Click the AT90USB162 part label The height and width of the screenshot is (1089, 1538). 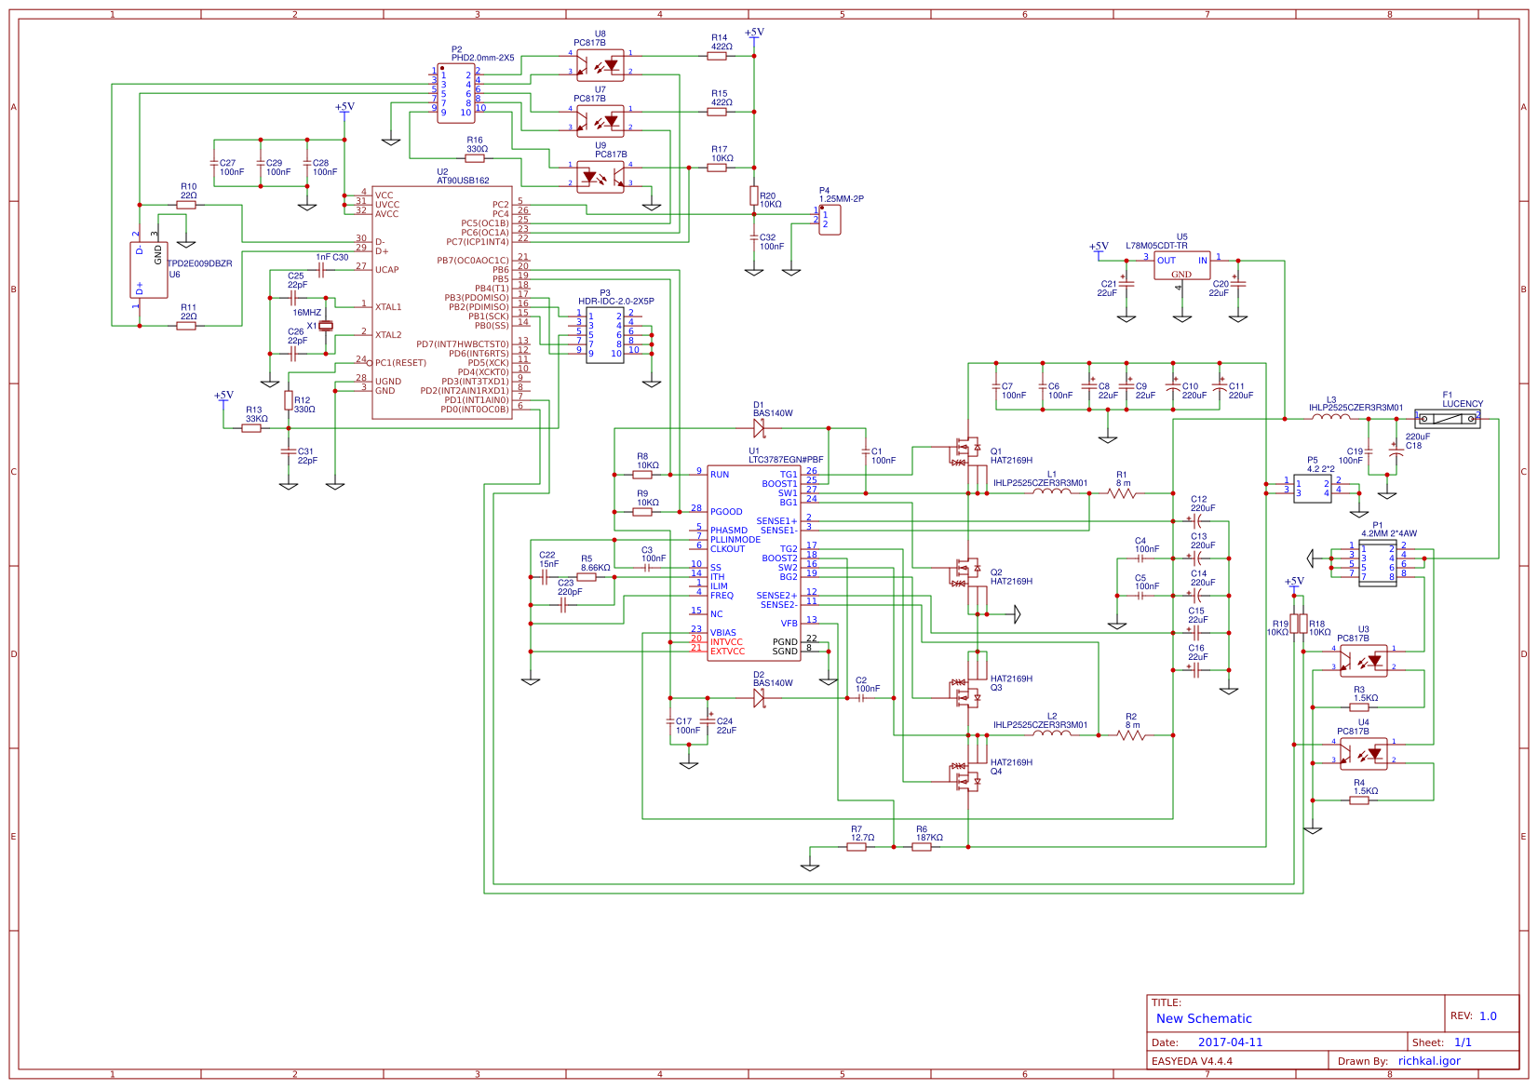tap(463, 181)
